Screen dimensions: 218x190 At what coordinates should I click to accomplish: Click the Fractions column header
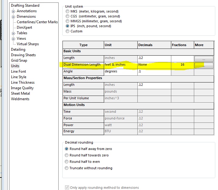pyautogui.click(x=183, y=45)
